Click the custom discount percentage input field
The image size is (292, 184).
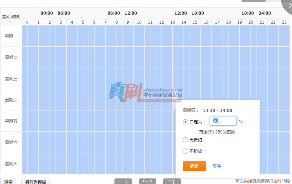[223, 121]
